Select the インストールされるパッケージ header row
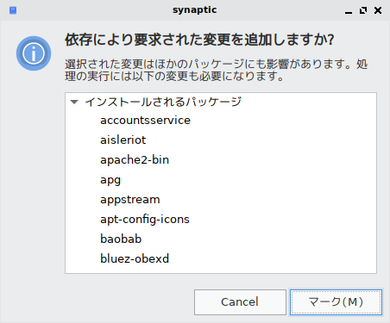Viewport: 390px width, 323px height. [x=221, y=102]
